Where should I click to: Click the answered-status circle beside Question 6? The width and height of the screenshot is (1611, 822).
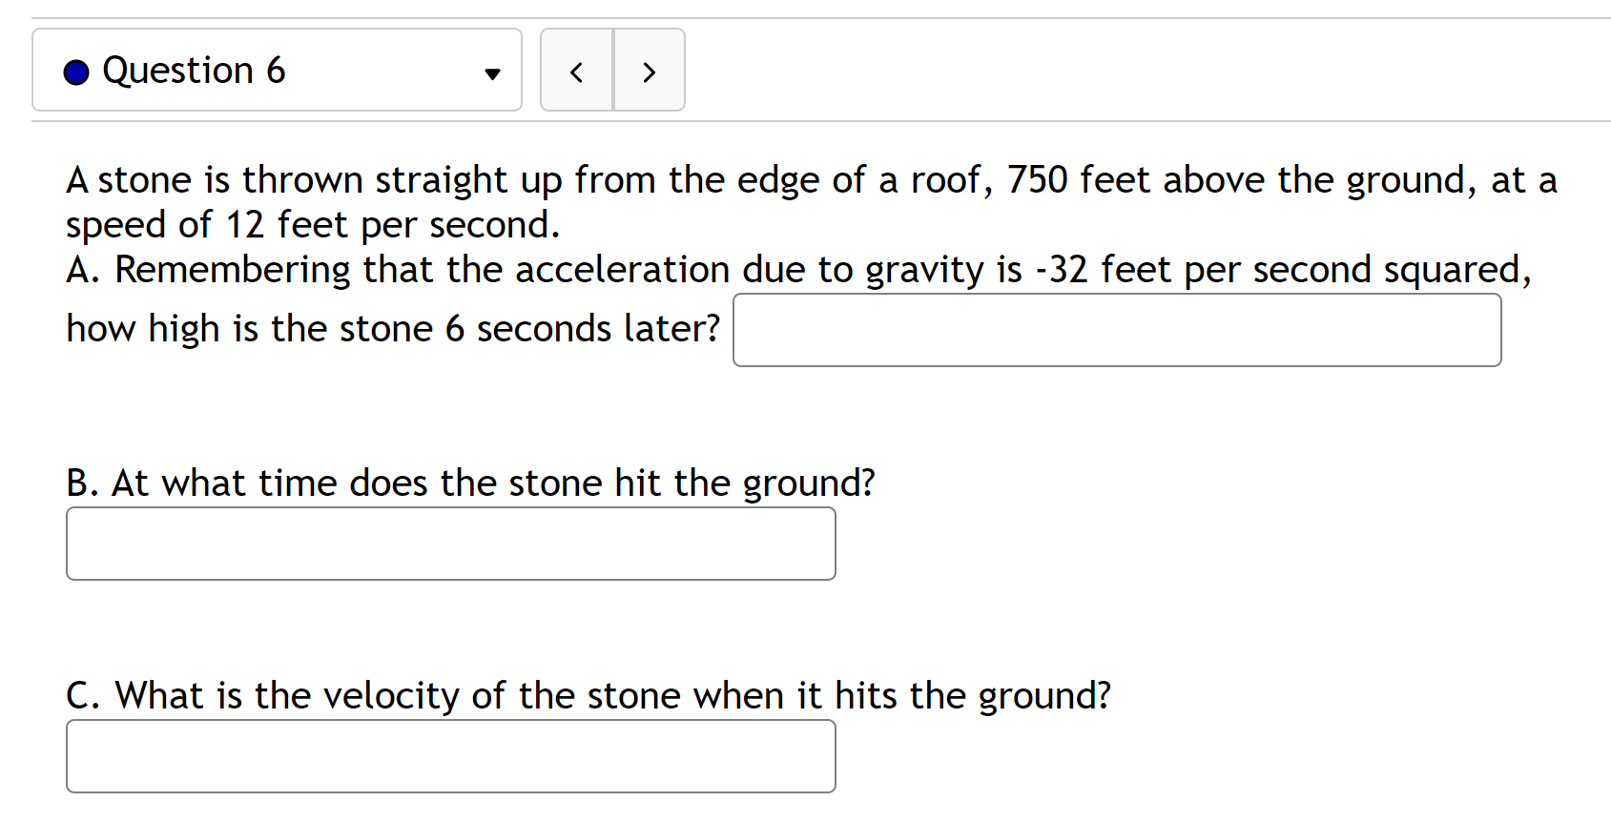[x=75, y=70]
